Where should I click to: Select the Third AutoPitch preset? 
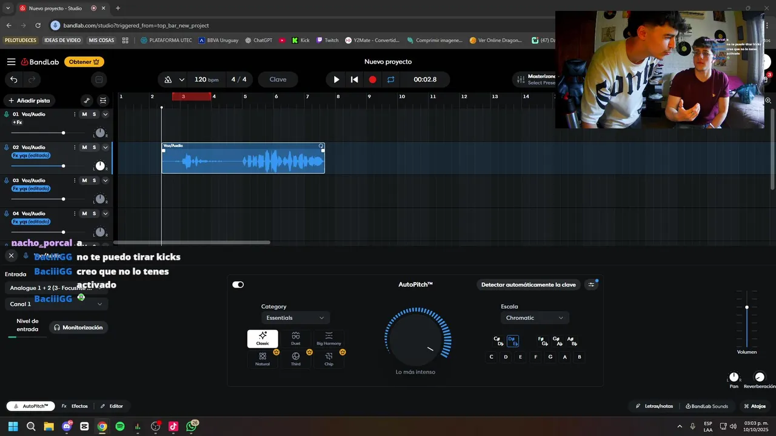[x=296, y=359]
